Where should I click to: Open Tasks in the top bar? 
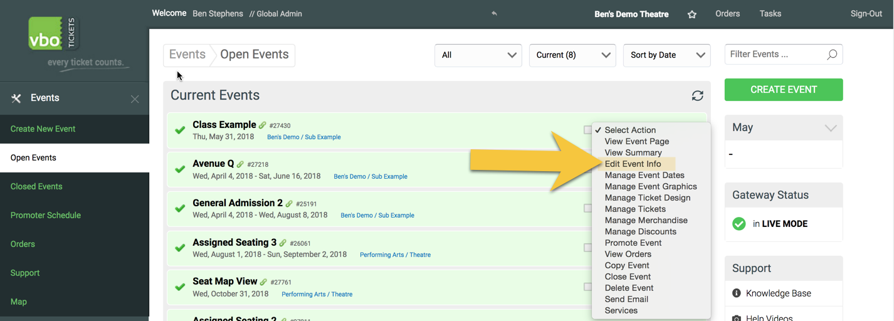point(770,13)
